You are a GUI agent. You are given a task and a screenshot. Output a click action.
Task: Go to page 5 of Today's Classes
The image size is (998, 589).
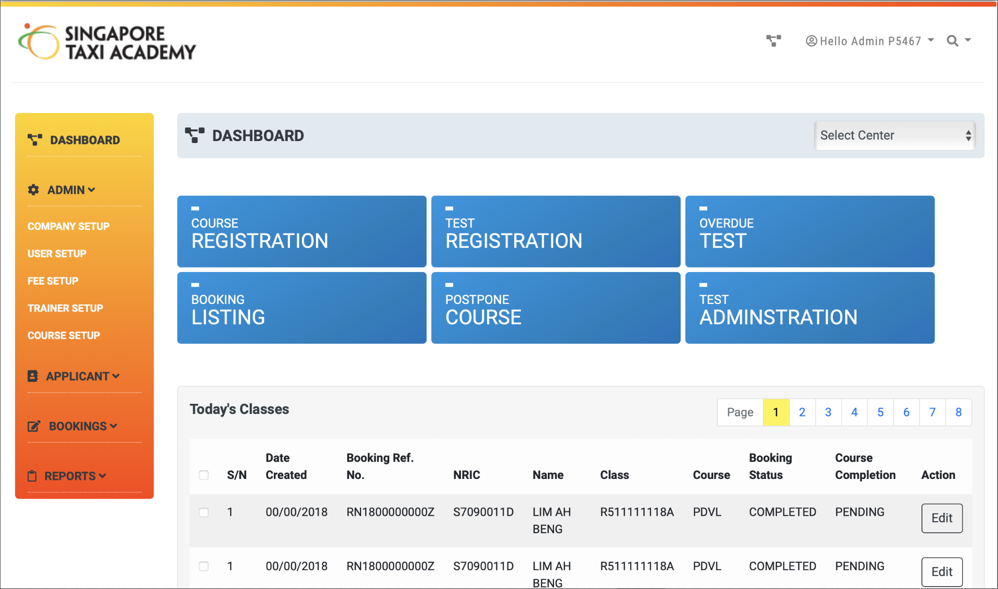tap(880, 413)
